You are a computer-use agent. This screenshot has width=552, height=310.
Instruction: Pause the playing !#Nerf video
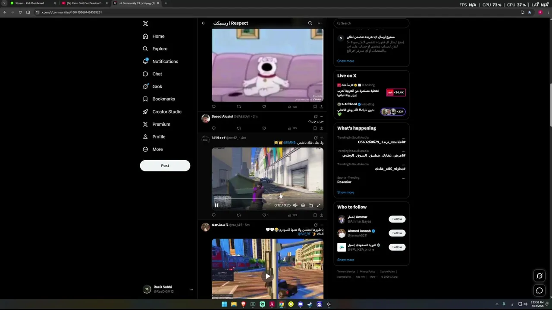tap(216, 205)
